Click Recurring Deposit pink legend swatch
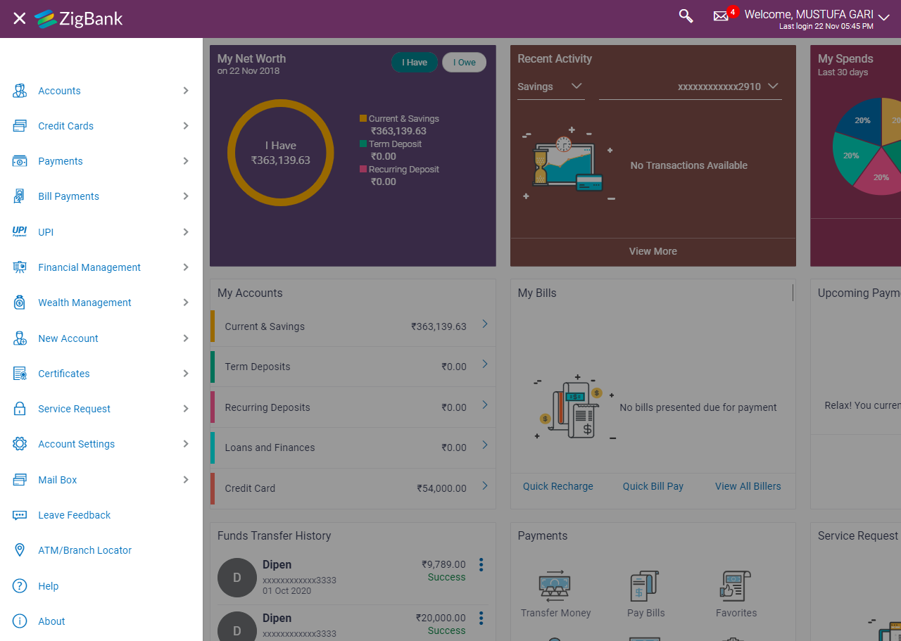 [363, 170]
